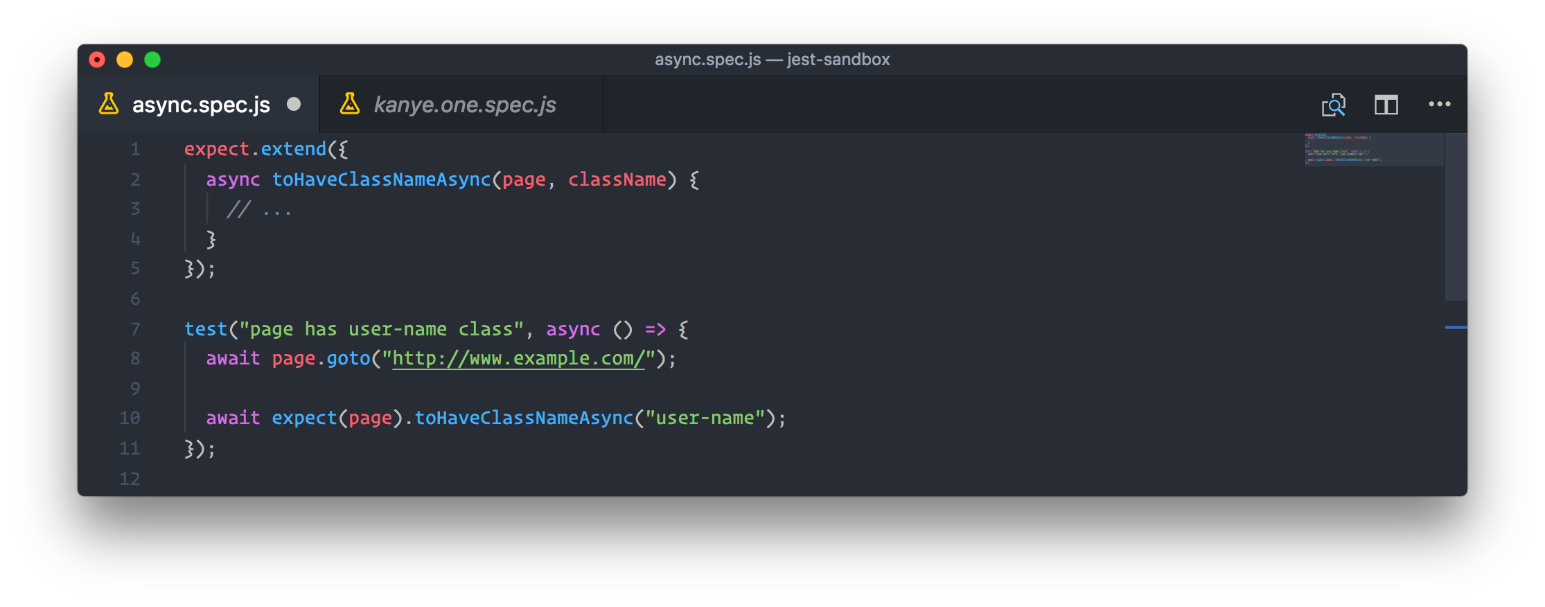Switch to the kanye.one.spec.js tab
This screenshot has height=607, width=1545.
click(x=464, y=105)
